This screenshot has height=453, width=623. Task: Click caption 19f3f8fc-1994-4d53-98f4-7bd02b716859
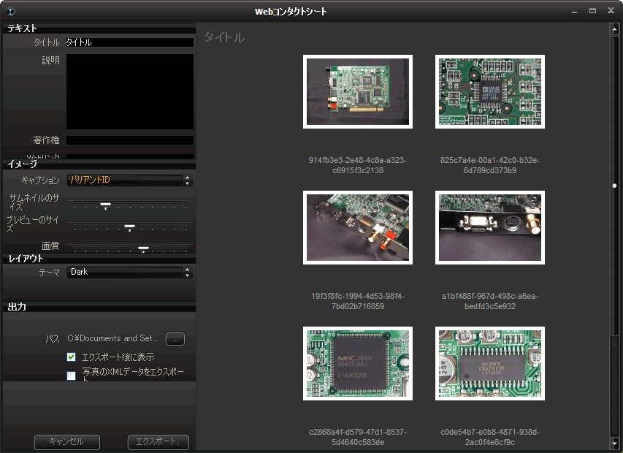358,301
